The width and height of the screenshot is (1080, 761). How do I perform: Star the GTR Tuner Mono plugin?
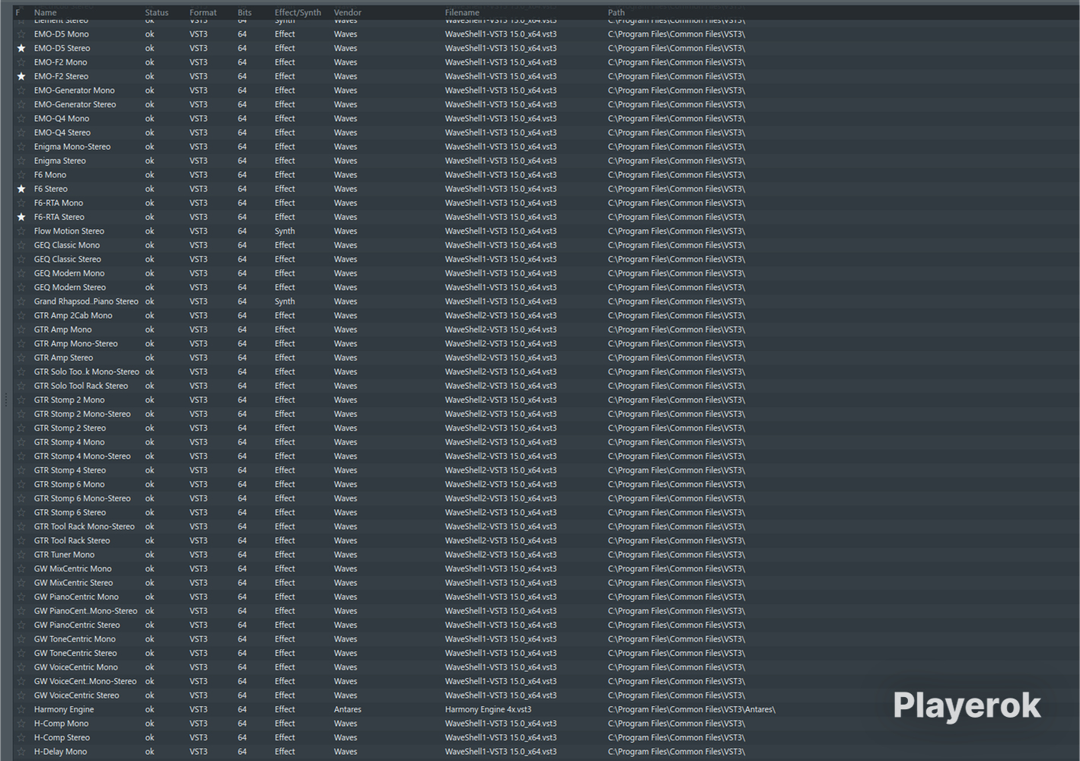[21, 555]
